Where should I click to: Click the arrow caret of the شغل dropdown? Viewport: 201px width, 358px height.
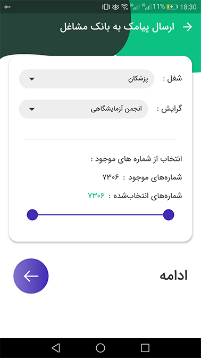[32, 79]
